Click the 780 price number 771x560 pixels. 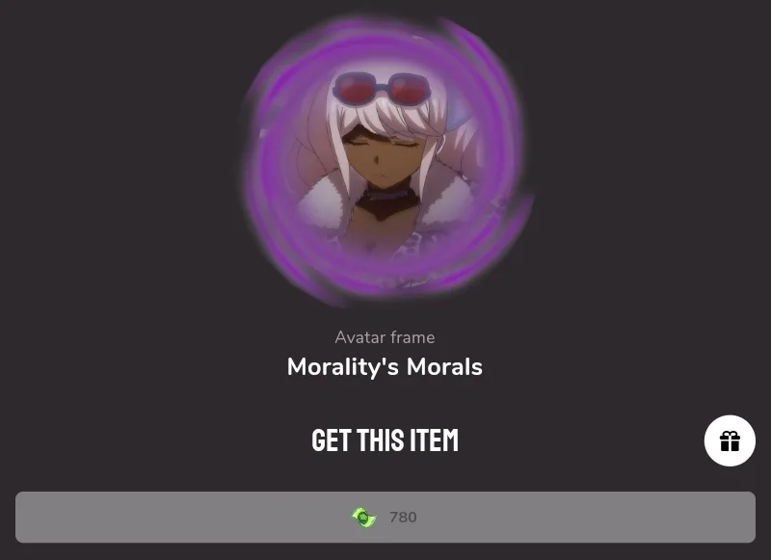[x=403, y=518]
